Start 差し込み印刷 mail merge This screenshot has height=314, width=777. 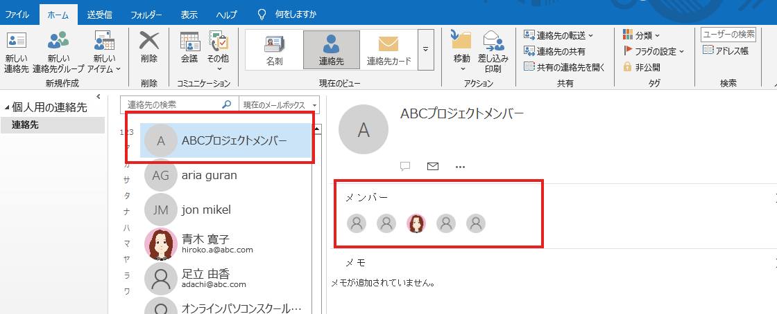pyautogui.click(x=493, y=51)
